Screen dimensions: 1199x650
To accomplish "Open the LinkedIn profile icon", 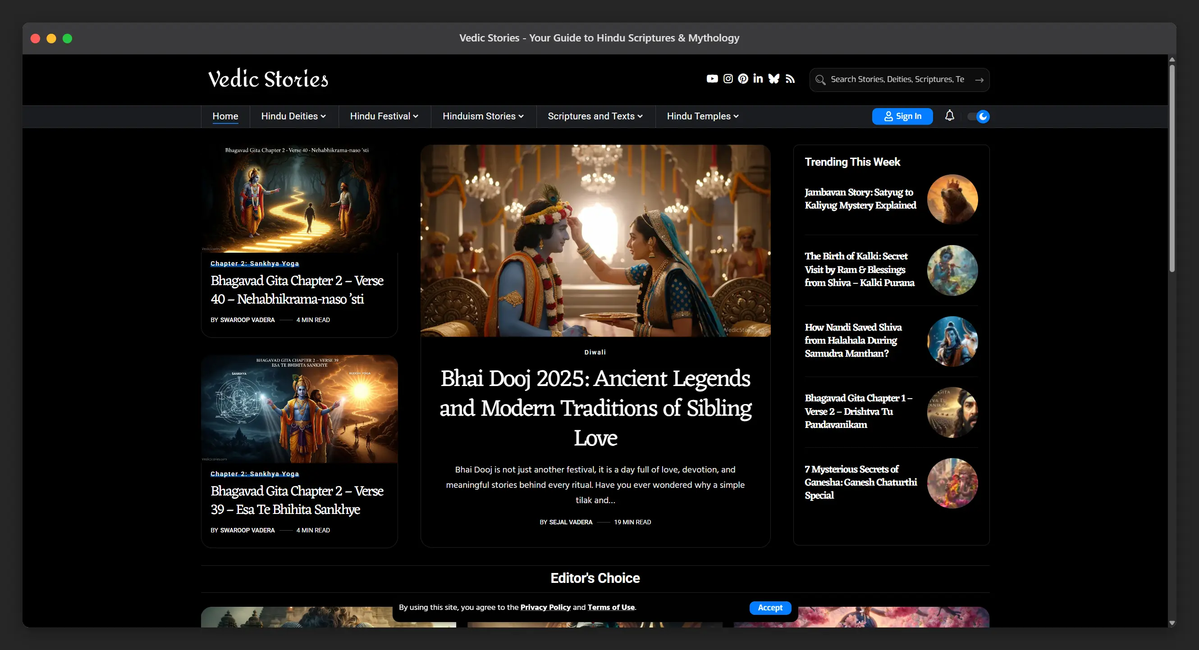I will pyautogui.click(x=758, y=79).
